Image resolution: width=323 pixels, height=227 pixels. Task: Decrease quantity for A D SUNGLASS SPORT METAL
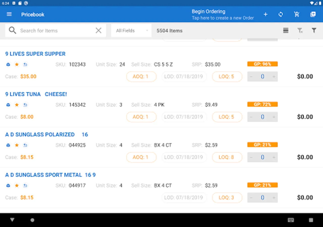click(251, 197)
